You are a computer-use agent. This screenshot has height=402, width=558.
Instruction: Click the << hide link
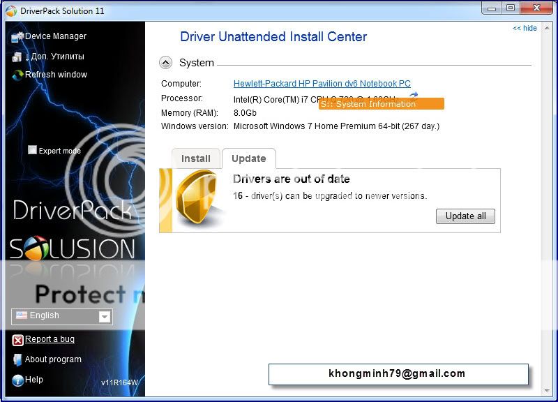click(x=525, y=28)
